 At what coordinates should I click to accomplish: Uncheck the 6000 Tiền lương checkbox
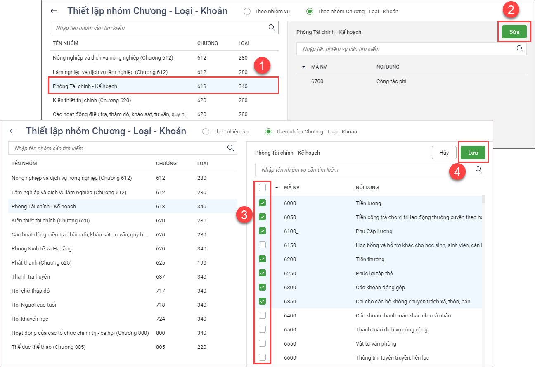click(x=262, y=203)
